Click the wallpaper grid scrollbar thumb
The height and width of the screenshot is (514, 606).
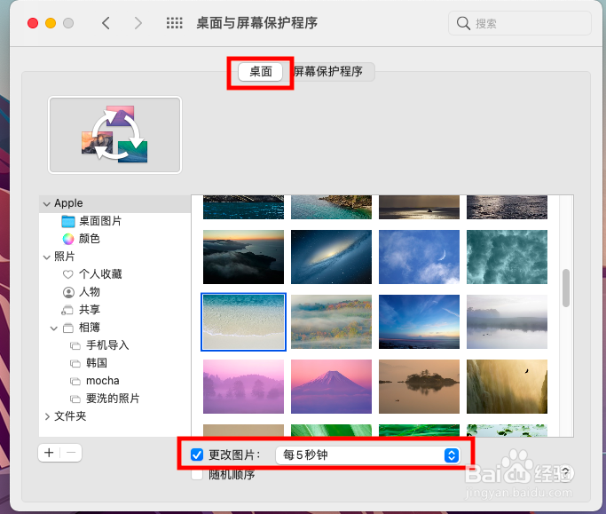[566, 289]
